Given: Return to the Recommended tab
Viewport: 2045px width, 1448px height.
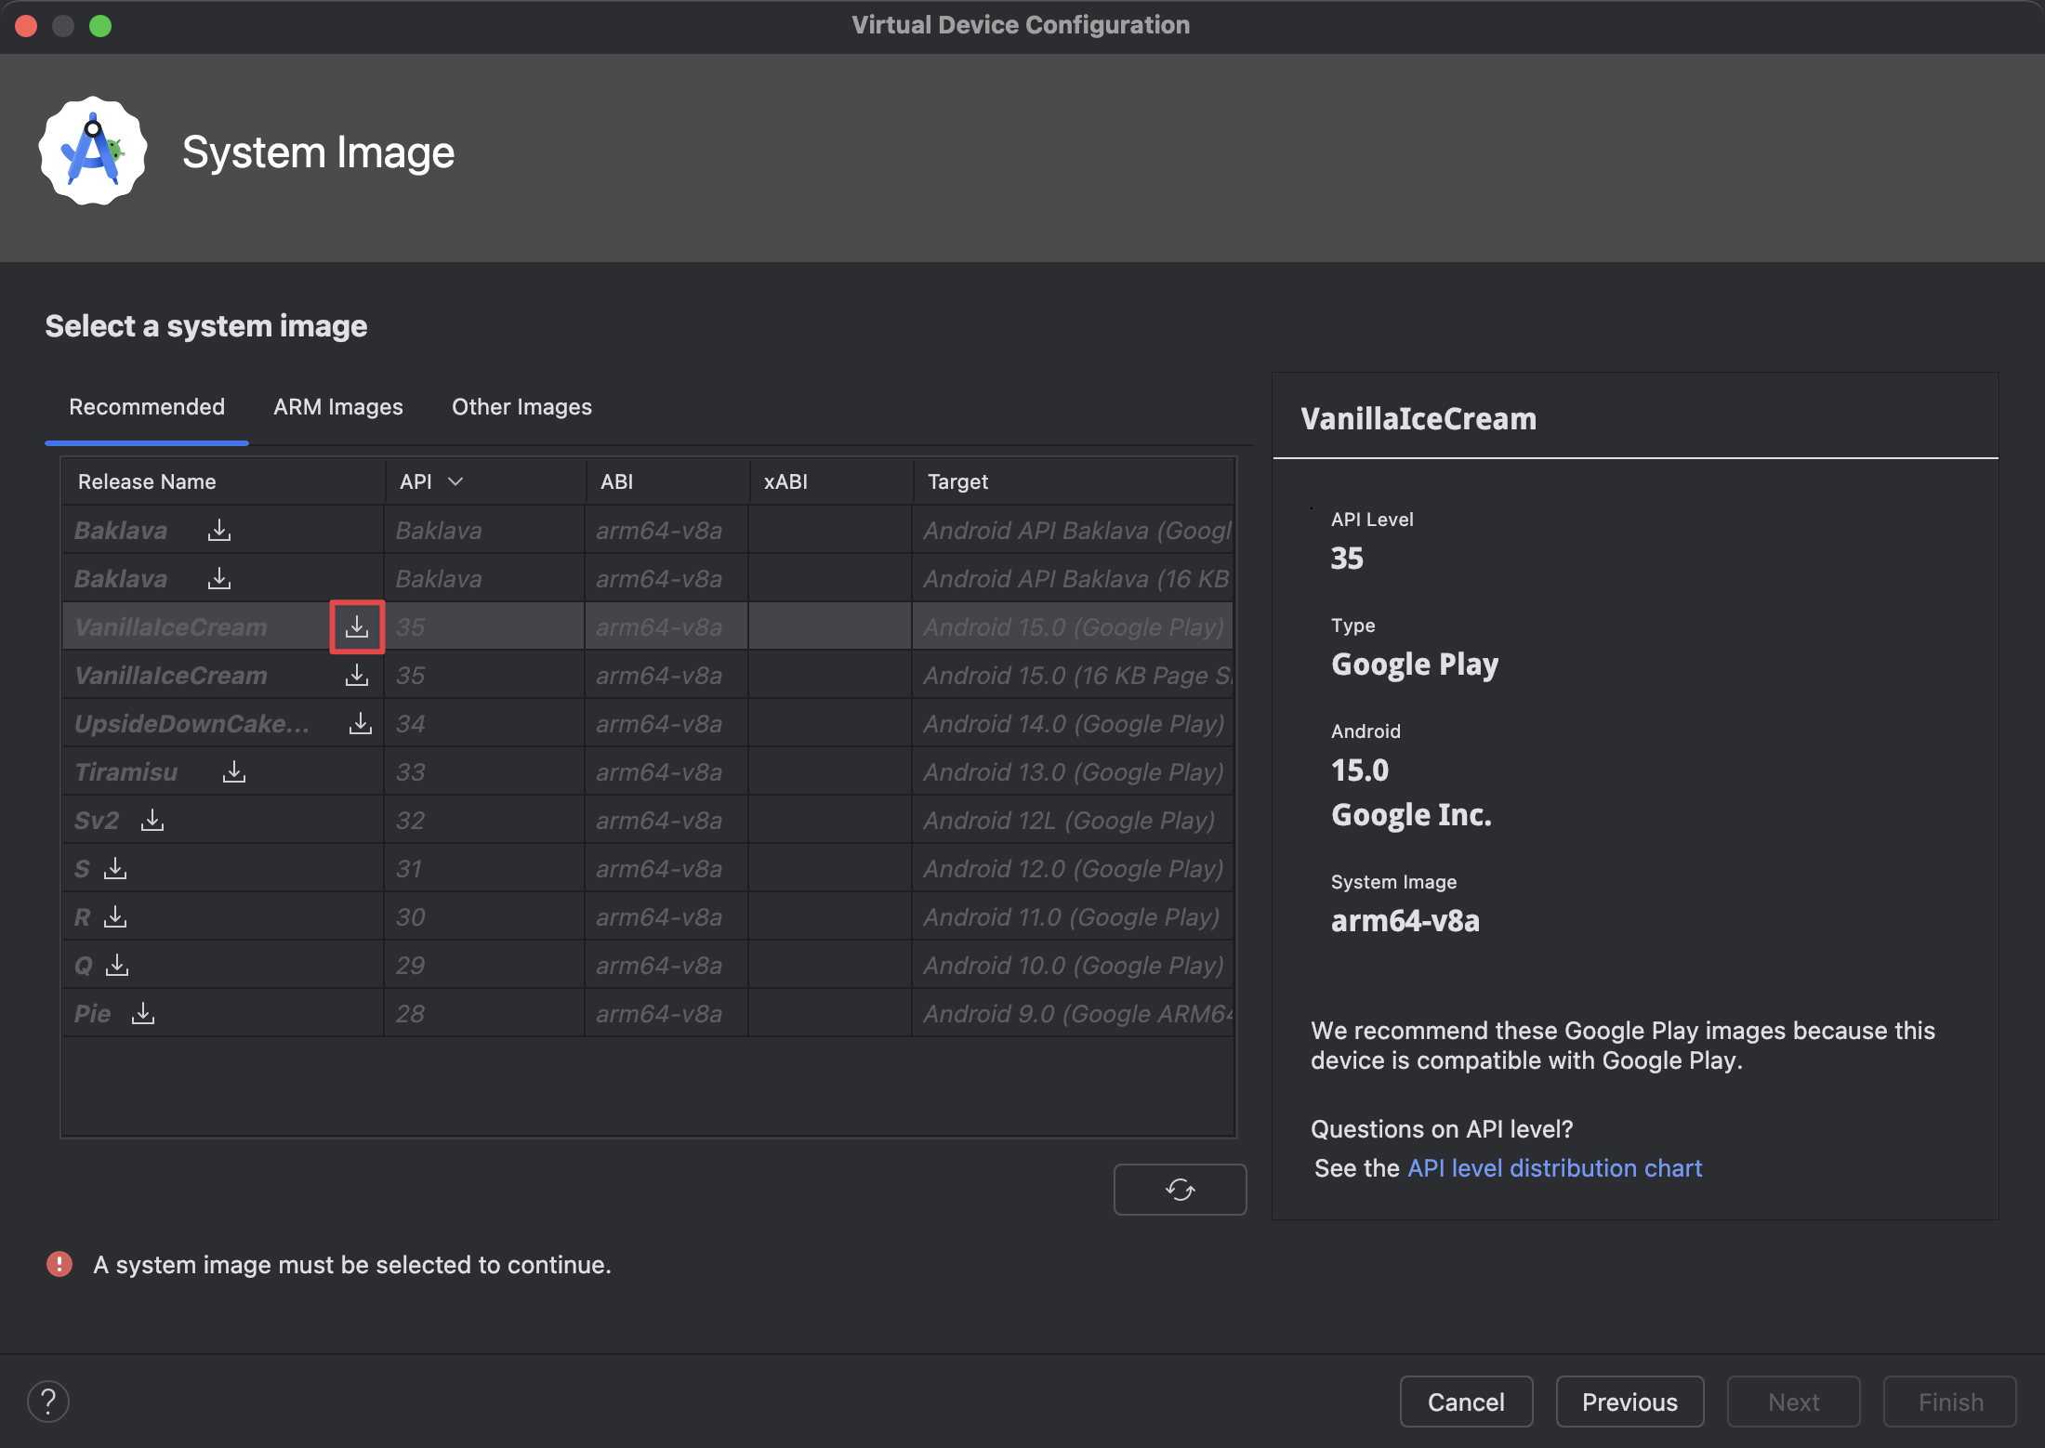Looking at the screenshot, I should [x=146, y=406].
